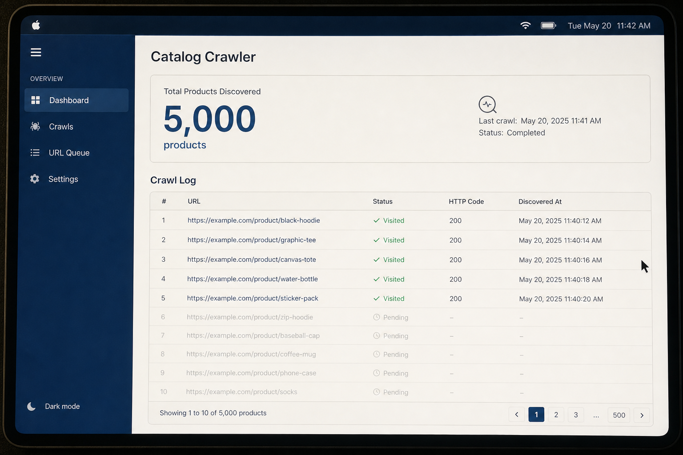This screenshot has height=455, width=683.
Task: Click the check icon for black-hoodie row
Action: (x=377, y=220)
